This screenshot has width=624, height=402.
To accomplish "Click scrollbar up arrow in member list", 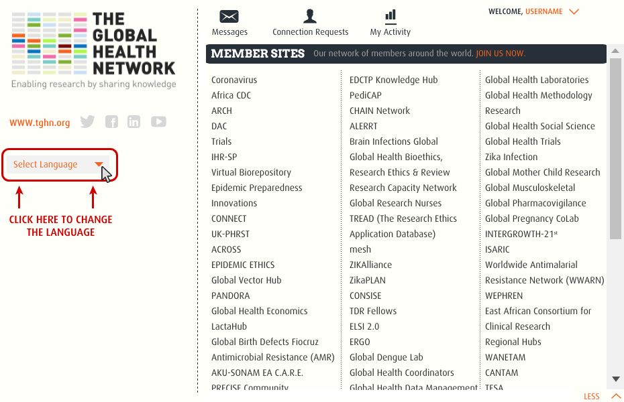I will (615, 51).
